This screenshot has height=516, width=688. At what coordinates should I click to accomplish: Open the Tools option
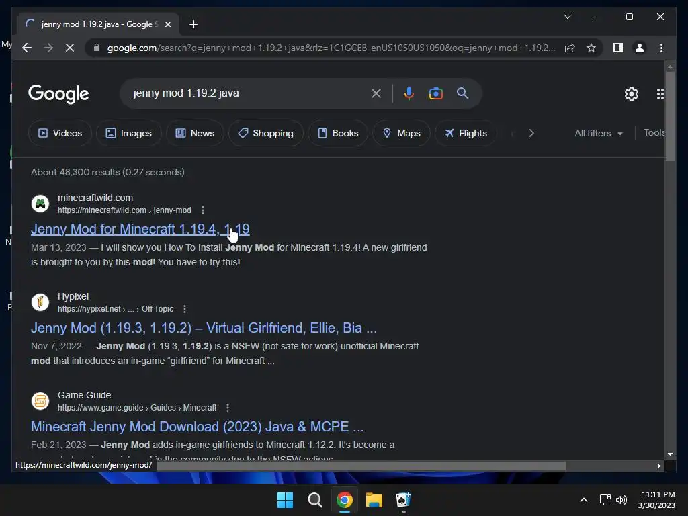pyautogui.click(x=654, y=132)
